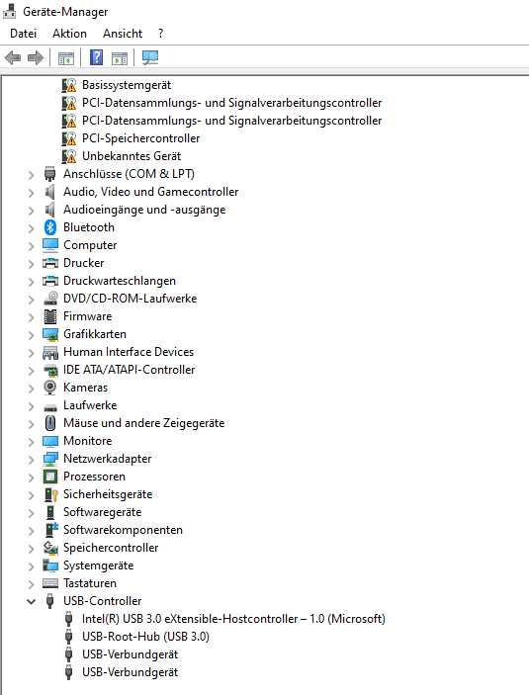The width and height of the screenshot is (529, 695).
Task: Expand the Softwaregeräte category
Action: point(31,513)
